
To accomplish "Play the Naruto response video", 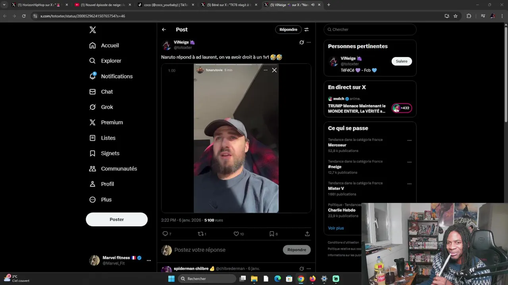I will [236, 139].
